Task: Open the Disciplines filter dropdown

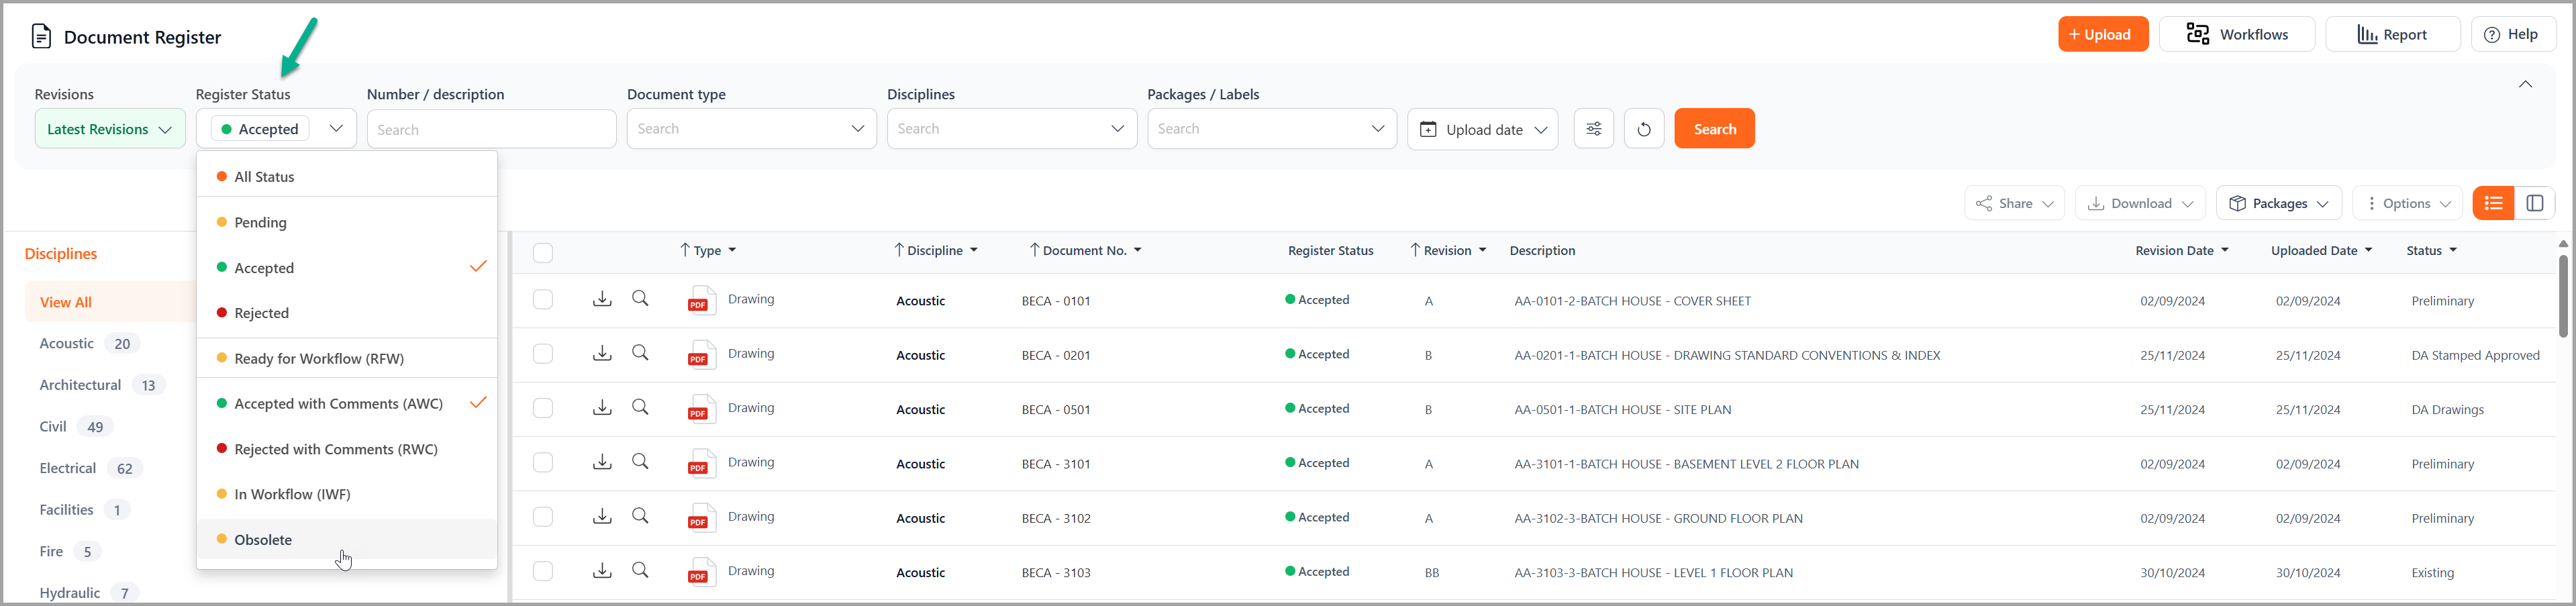Action: pyautogui.click(x=1012, y=129)
